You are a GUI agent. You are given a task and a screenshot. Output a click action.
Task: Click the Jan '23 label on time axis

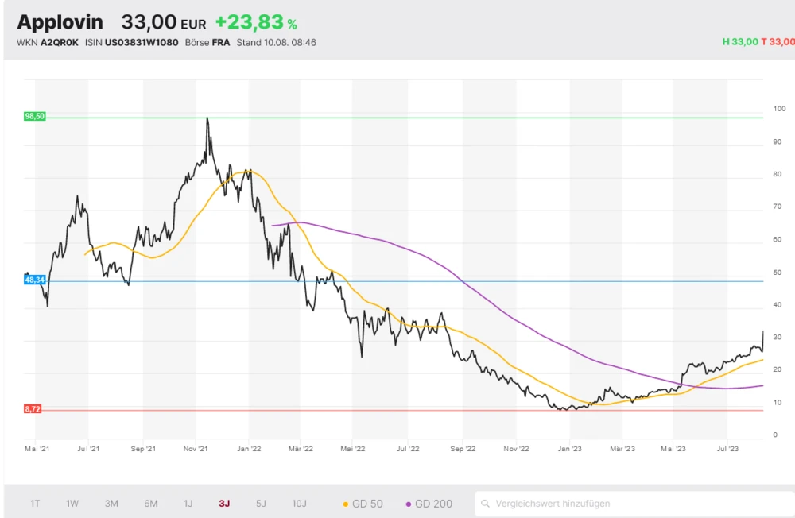coord(570,449)
